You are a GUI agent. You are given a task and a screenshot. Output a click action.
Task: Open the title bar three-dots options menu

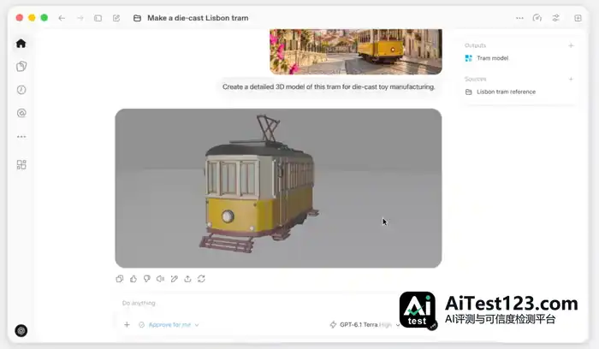pos(519,18)
